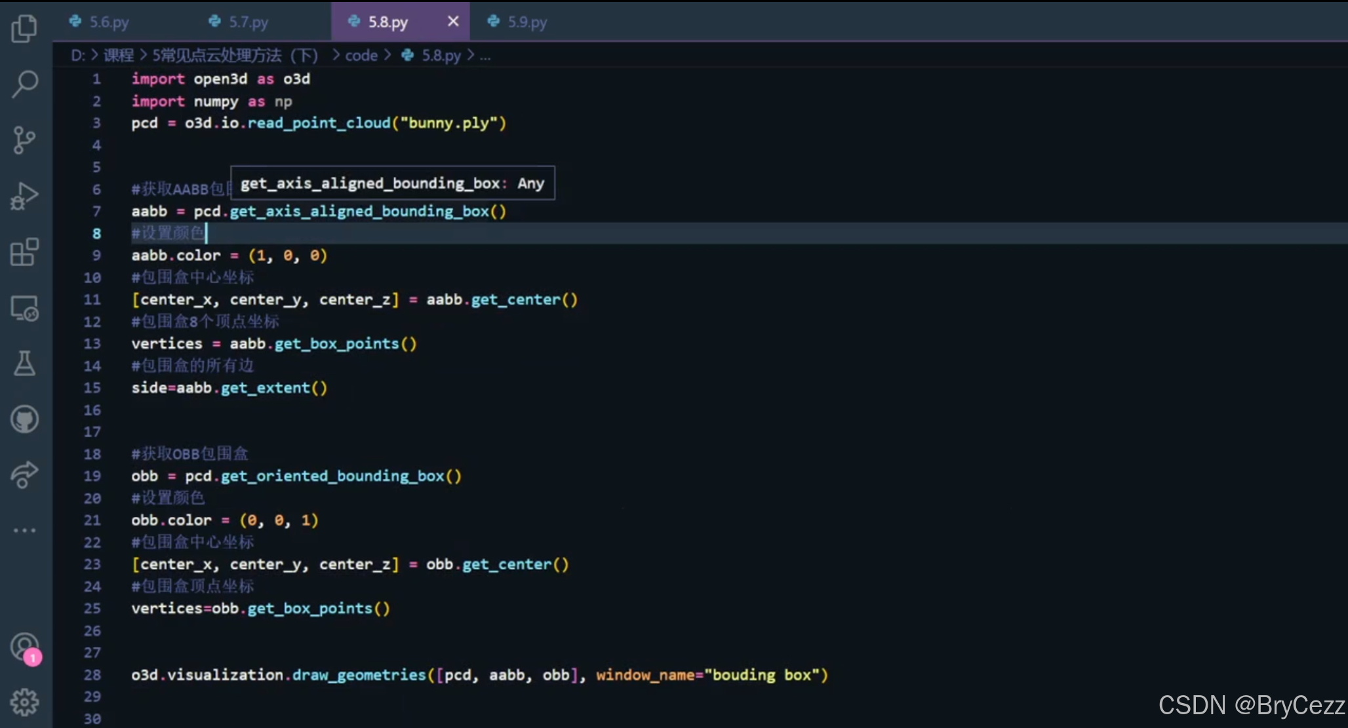Open the Explorer view in activity bar
Viewport: 1348px width, 728px height.
tap(24, 28)
